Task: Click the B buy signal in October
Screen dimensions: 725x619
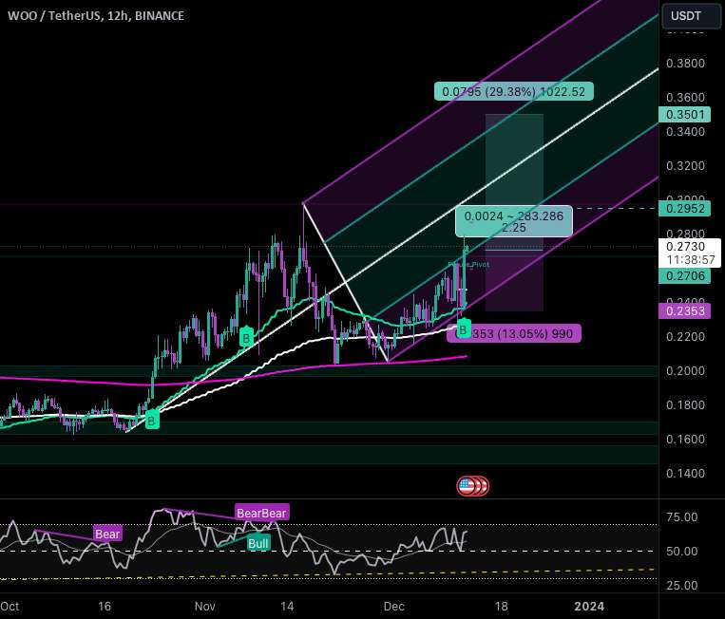Action: click(x=152, y=421)
